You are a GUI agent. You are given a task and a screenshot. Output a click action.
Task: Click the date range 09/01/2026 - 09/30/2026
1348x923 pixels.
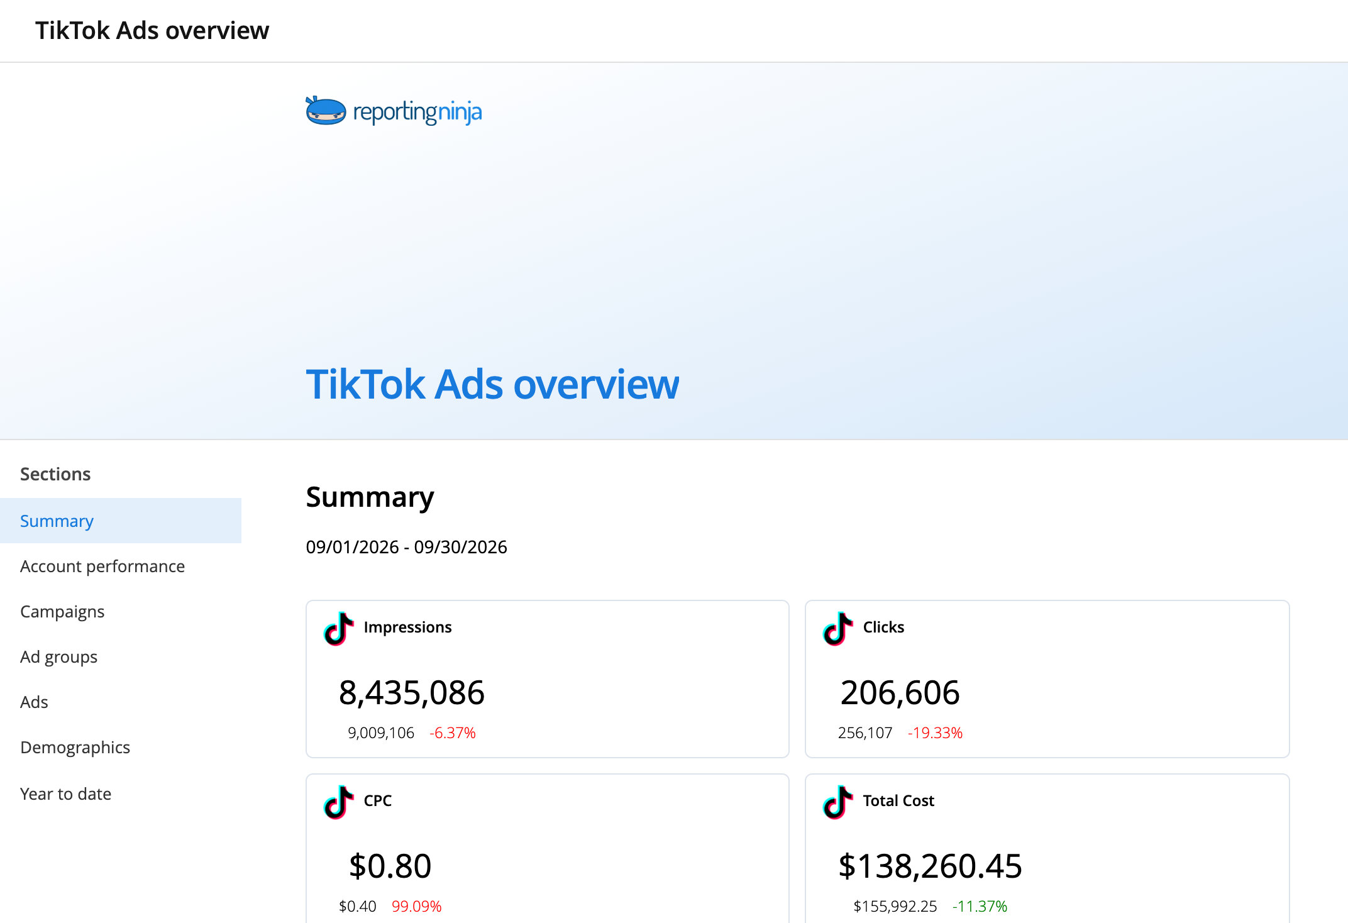click(406, 546)
